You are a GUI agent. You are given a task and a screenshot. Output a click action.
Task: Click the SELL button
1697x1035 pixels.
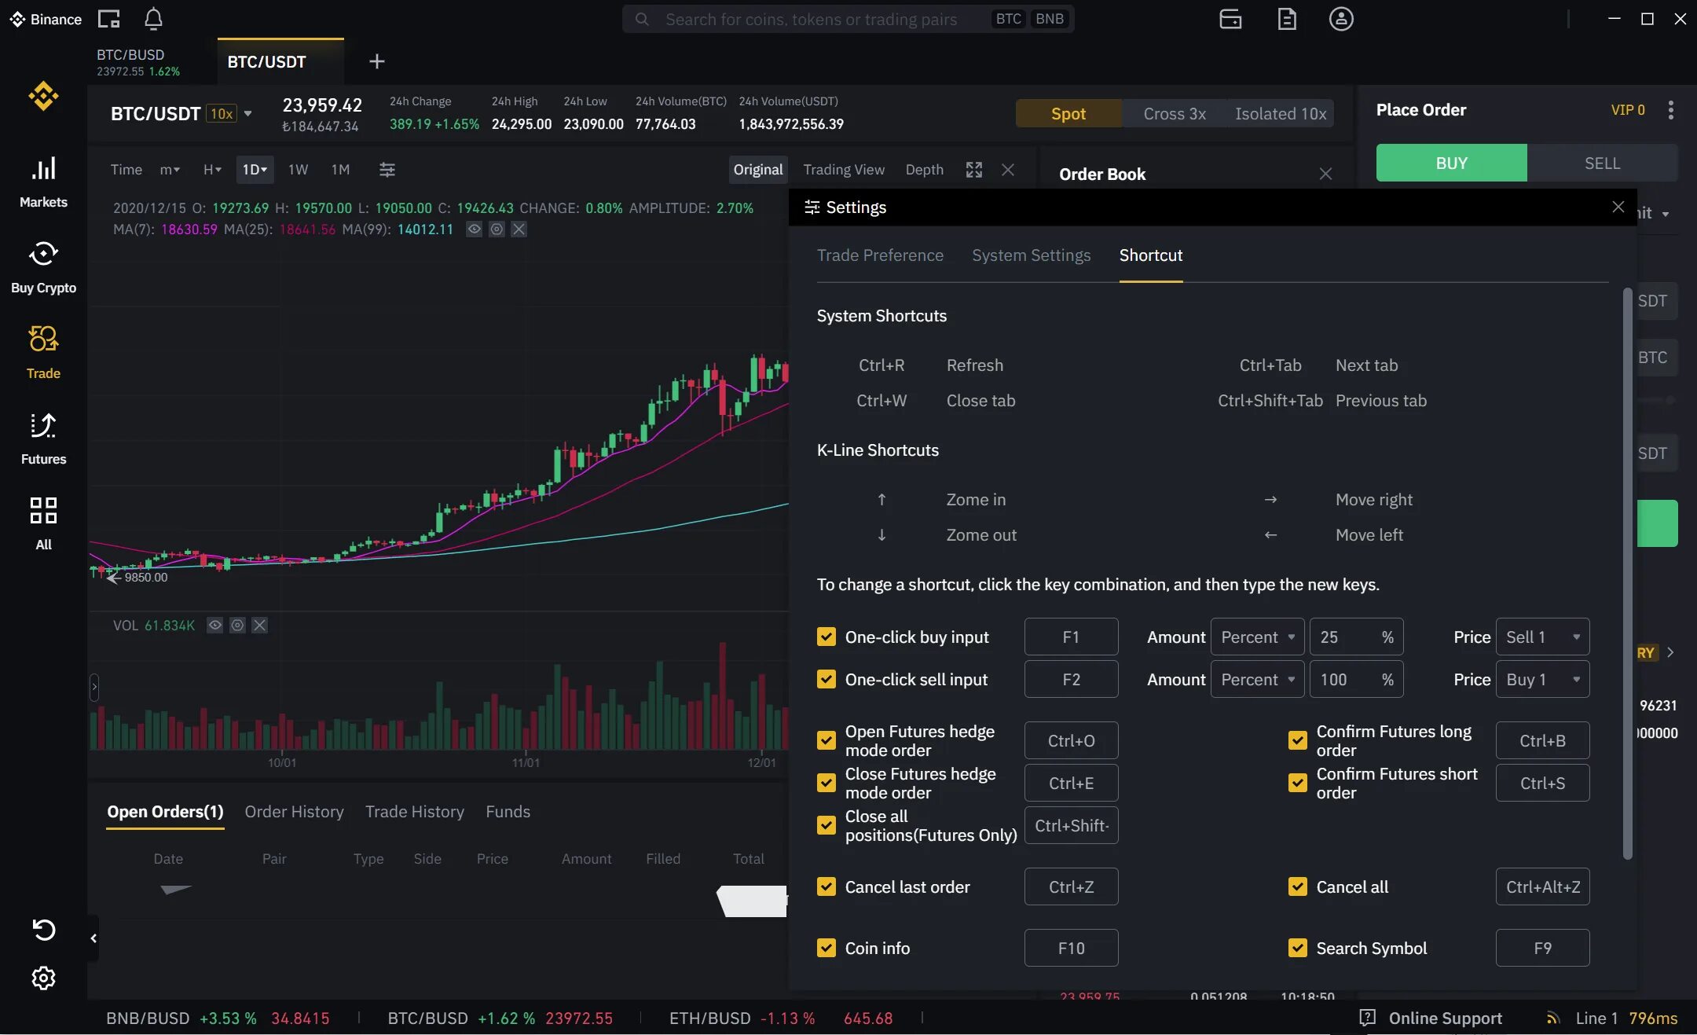(1602, 163)
